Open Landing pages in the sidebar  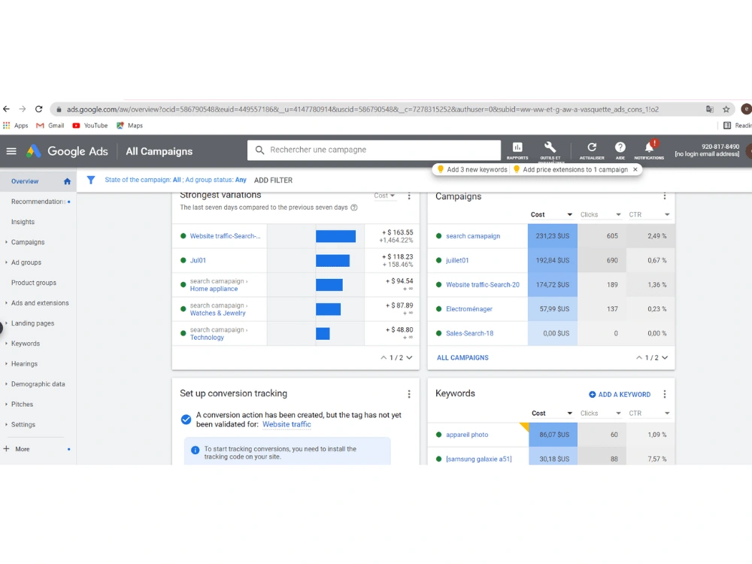(32, 323)
